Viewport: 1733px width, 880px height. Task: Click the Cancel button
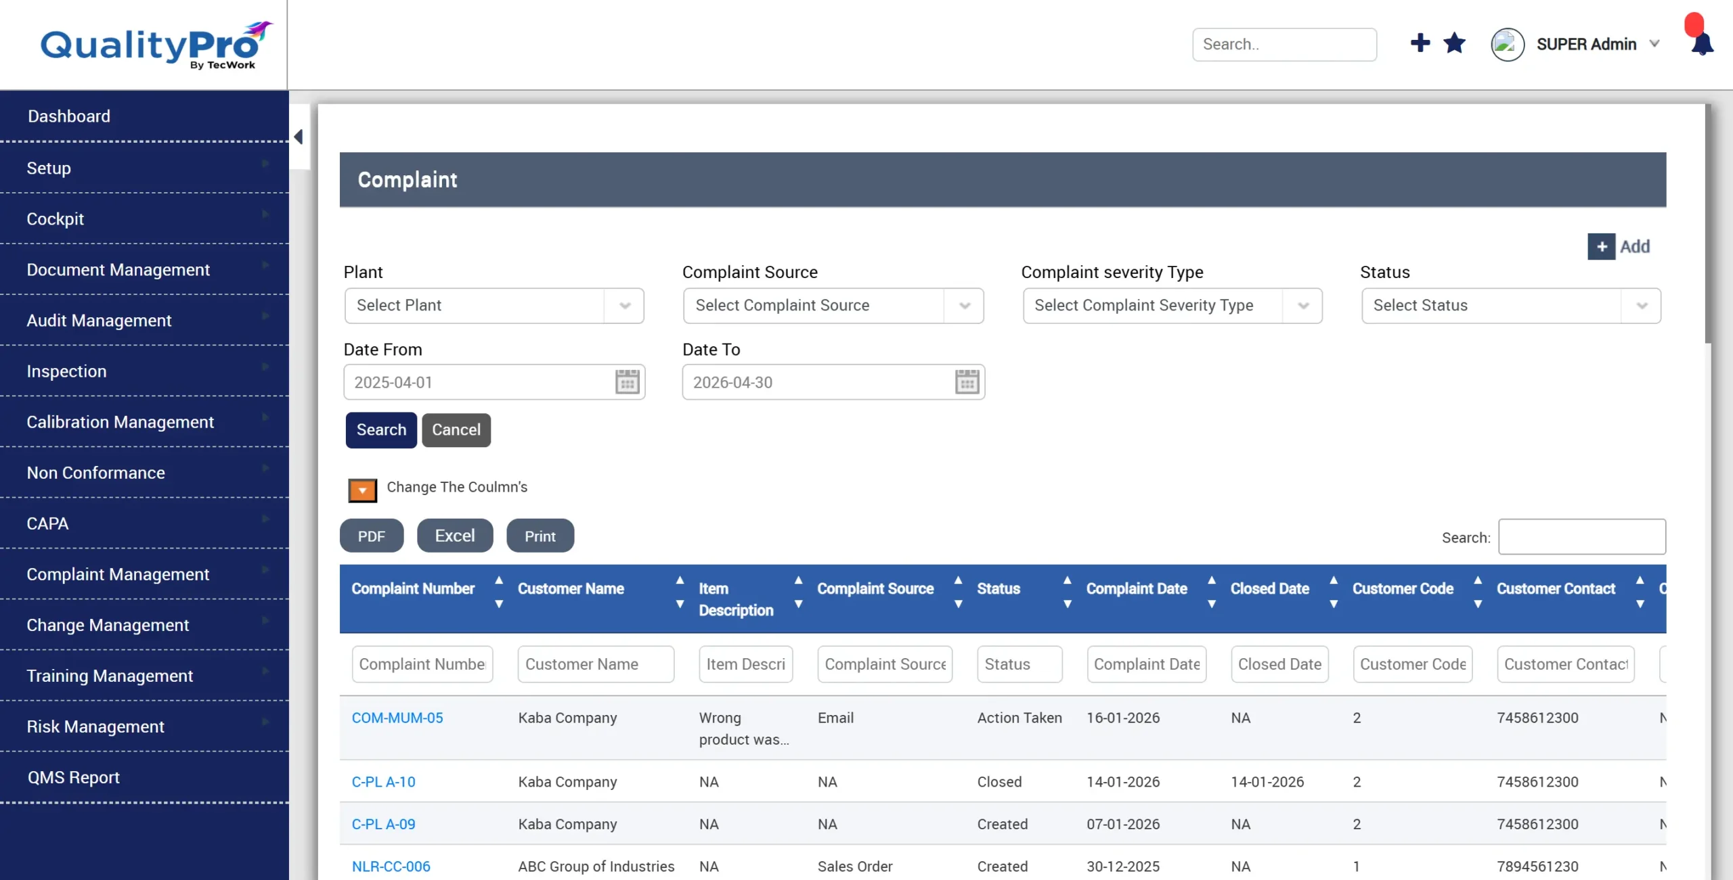point(456,430)
